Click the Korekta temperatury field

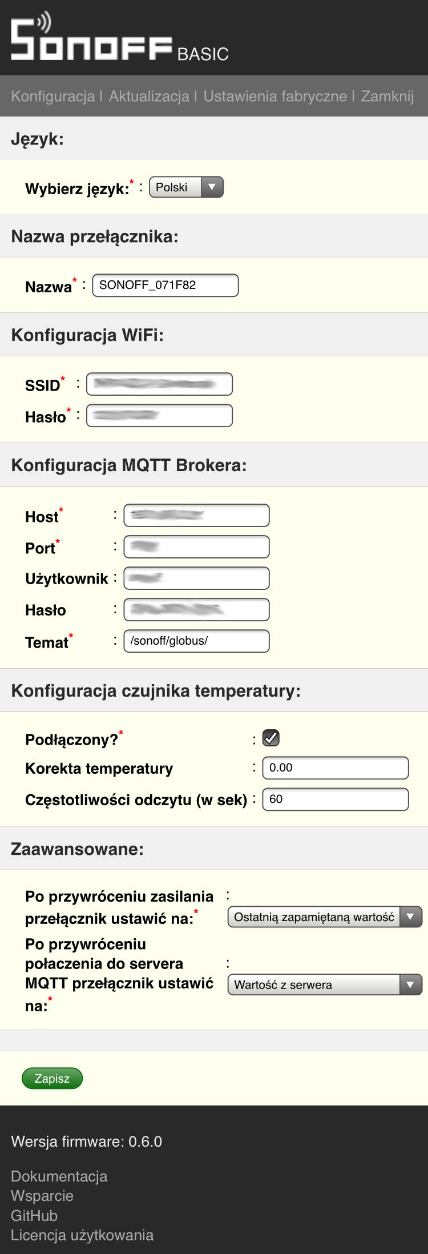335,768
